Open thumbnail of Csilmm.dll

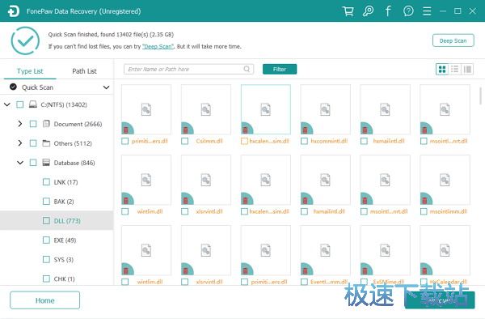pyautogui.click(x=206, y=109)
